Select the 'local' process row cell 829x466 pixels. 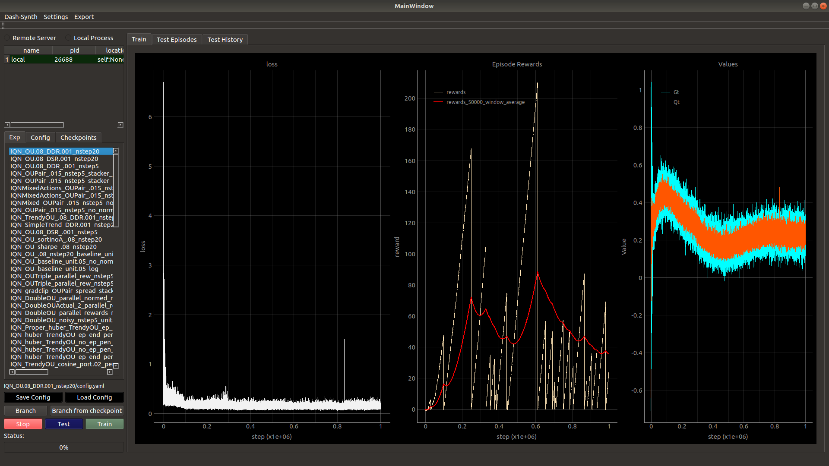tap(31, 60)
